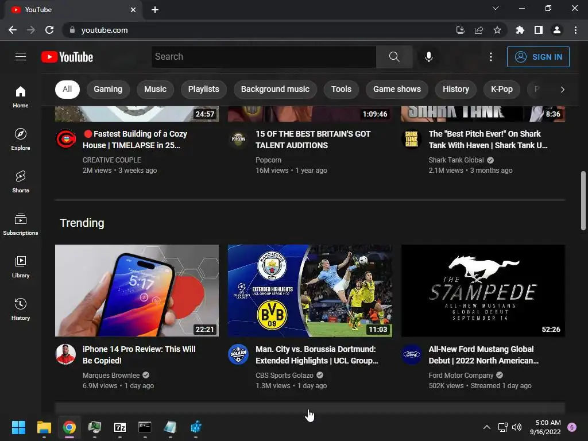
Task: Open iPhone 14 Pro Review thumbnail
Action: 137,291
